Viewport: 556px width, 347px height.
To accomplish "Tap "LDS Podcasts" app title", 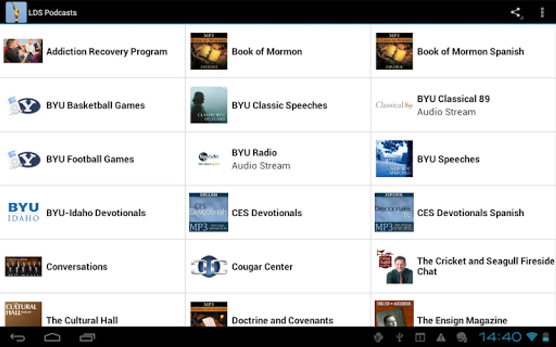I will (53, 13).
